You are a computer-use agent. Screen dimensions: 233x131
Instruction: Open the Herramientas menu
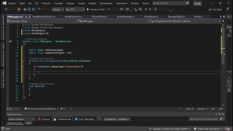pos(106,3)
